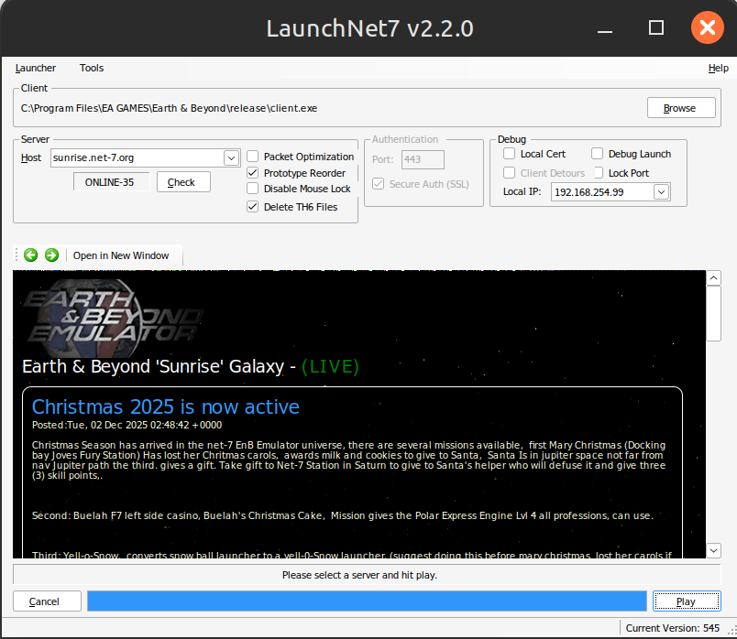Click the 'Earth & Beyond Sunrise Galaxy' heading
The height and width of the screenshot is (639, 737).
click(x=191, y=366)
